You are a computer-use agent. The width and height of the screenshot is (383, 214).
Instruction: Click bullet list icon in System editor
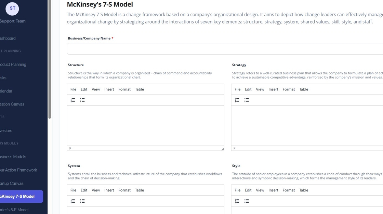pyautogui.click(x=82, y=201)
